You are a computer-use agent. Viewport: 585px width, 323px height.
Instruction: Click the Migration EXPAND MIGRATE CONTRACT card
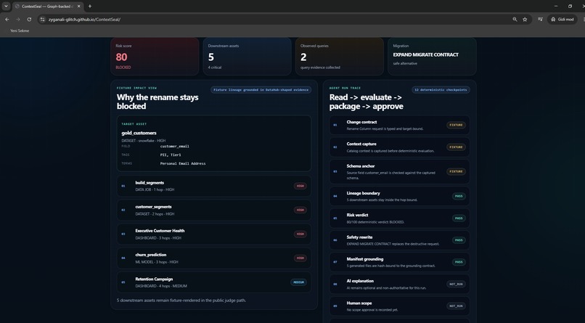click(x=432, y=57)
